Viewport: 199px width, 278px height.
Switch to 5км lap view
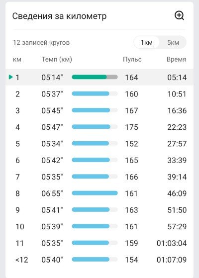[x=173, y=42]
